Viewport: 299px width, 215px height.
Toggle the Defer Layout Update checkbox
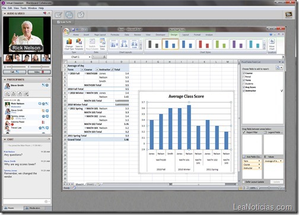244,182
